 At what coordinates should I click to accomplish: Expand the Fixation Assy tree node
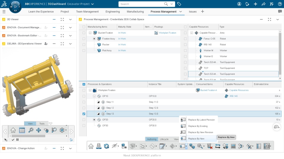point(94,39)
